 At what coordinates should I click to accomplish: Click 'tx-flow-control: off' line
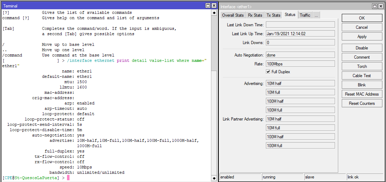click(60, 156)
